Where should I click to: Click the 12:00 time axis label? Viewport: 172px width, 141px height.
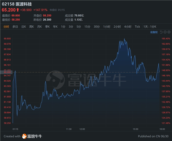click(82, 129)
